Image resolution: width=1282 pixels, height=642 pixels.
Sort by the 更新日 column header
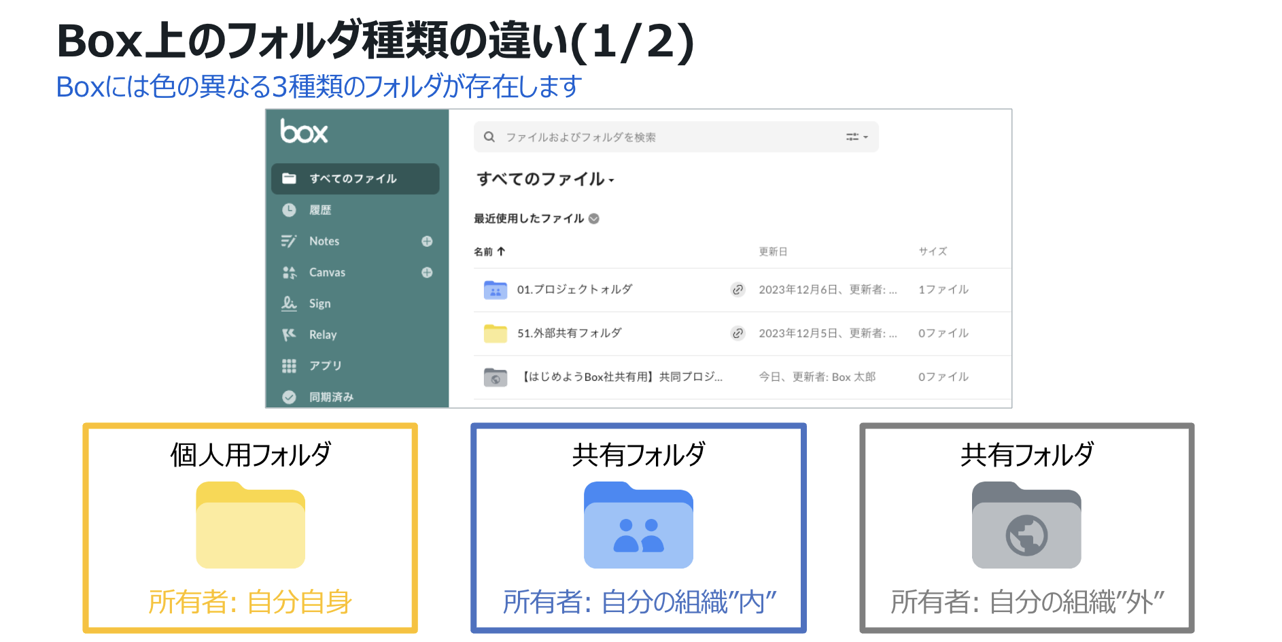(x=773, y=252)
